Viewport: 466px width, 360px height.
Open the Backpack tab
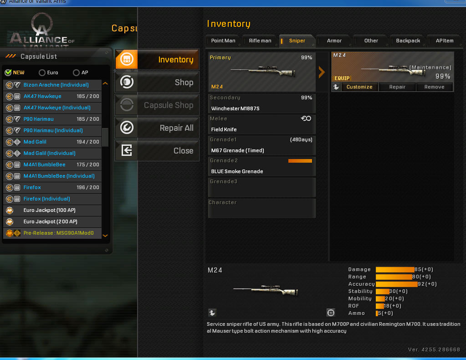click(408, 41)
